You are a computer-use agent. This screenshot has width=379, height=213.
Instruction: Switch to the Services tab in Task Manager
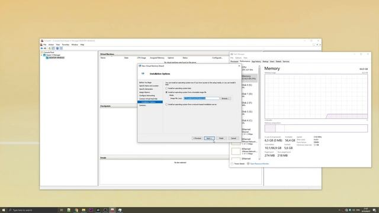pos(286,62)
